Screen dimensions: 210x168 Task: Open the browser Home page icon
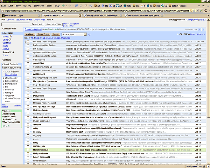[x=86, y=6]
